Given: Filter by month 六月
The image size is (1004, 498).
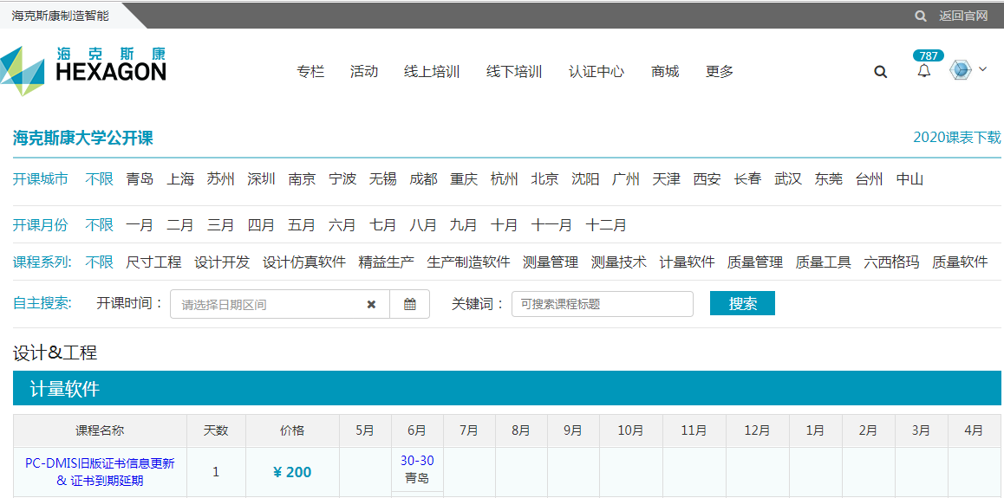Looking at the screenshot, I should tap(342, 225).
